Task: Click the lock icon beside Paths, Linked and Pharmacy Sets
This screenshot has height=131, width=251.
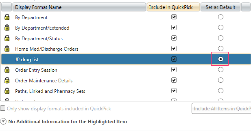Action: pyautogui.click(x=7, y=91)
